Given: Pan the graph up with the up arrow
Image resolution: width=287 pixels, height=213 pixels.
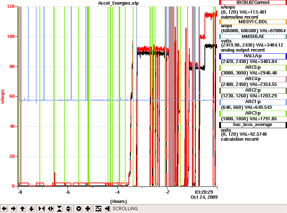Looking at the screenshot, I should pyautogui.click(x=23, y=209).
